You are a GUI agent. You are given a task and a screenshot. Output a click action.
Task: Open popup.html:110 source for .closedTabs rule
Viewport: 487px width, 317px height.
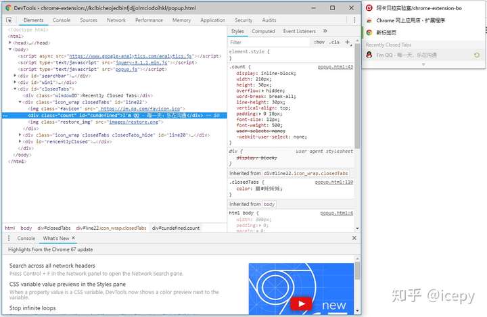point(334,182)
